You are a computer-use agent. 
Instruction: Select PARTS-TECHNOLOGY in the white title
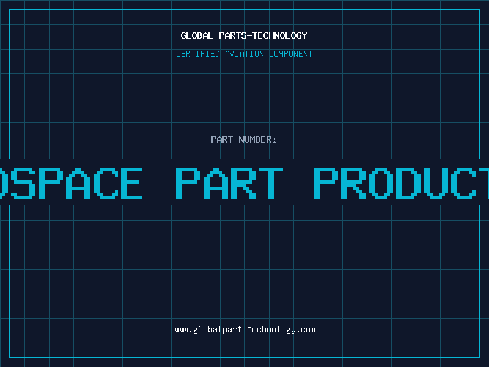263,35
